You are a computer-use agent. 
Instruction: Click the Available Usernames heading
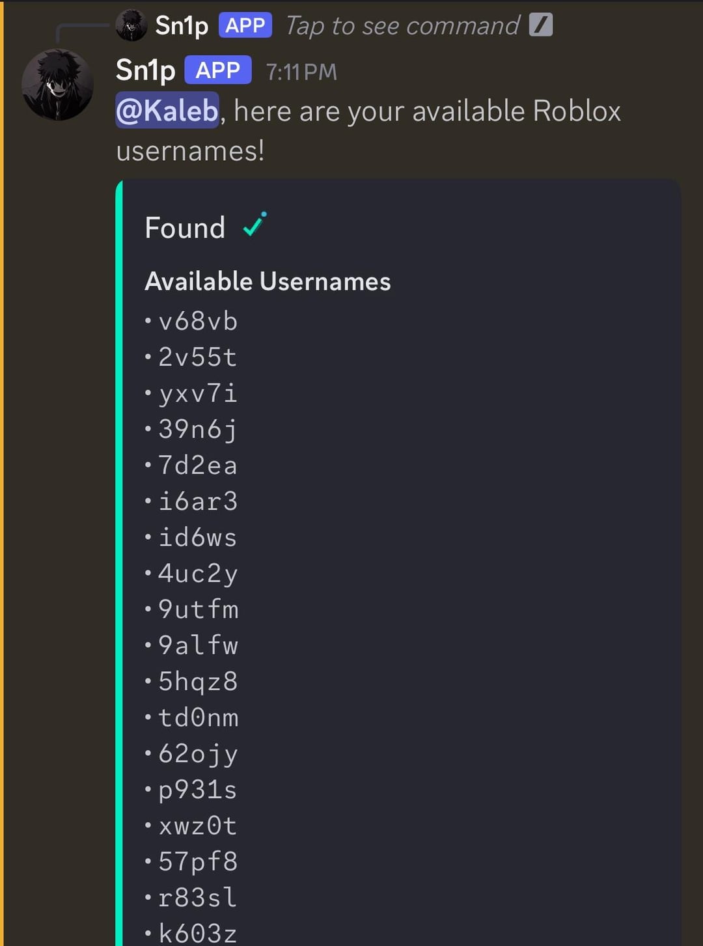click(267, 281)
